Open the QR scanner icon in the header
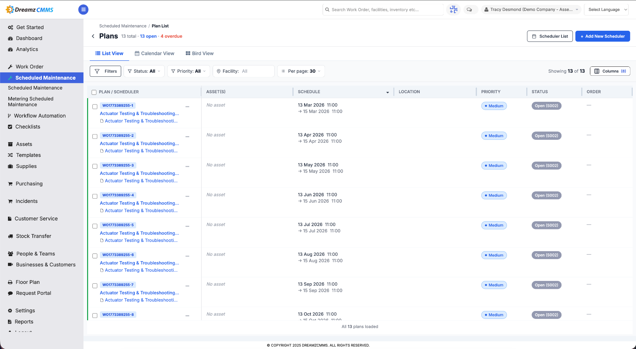This screenshot has height=349, width=636. (x=453, y=10)
